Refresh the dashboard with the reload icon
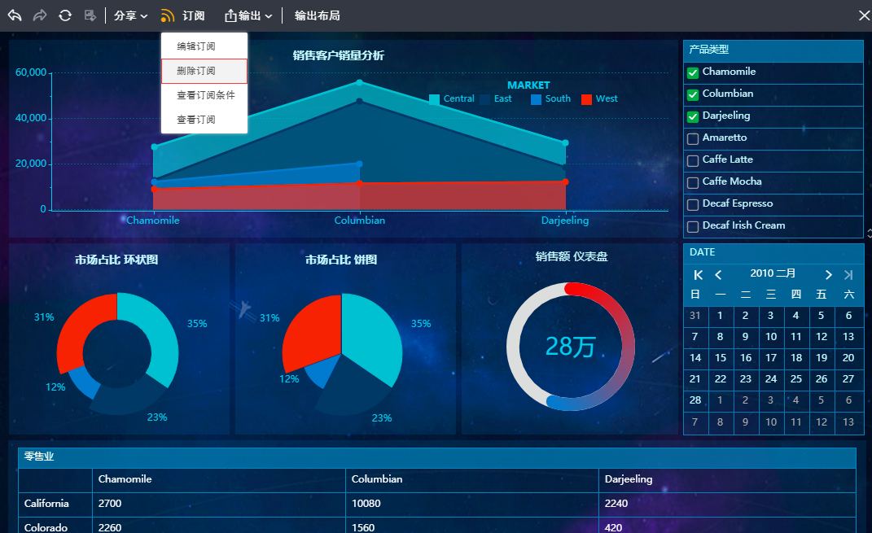The height and width of the screenshot is (533, 872). click(x=65, y=15)
